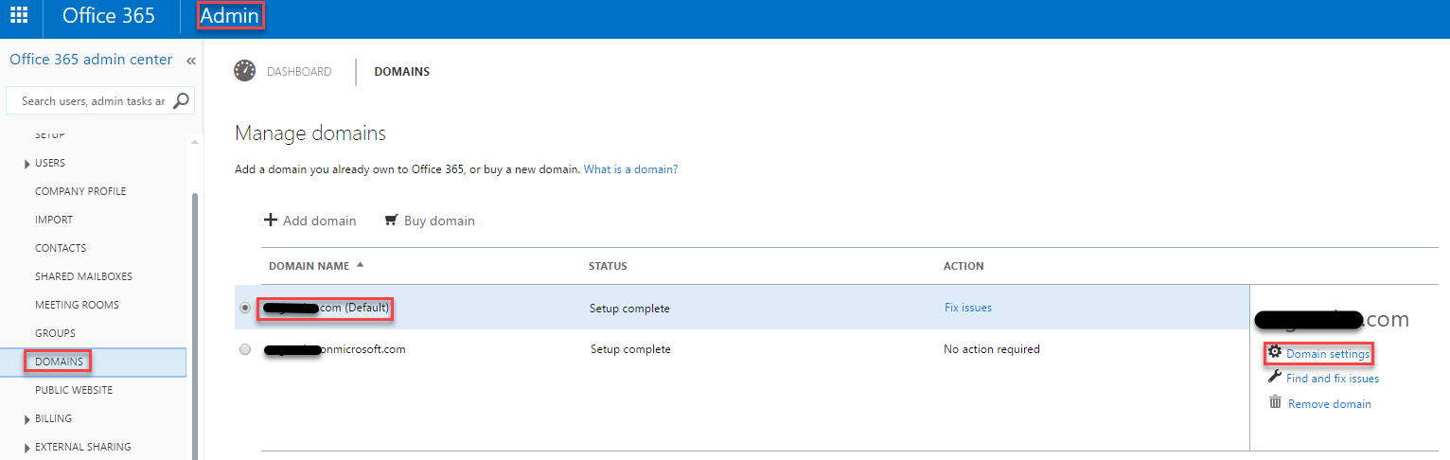Open MEETING ROOMS in sidebar
The image size is (1450, 460).
[x=77, y=305]
